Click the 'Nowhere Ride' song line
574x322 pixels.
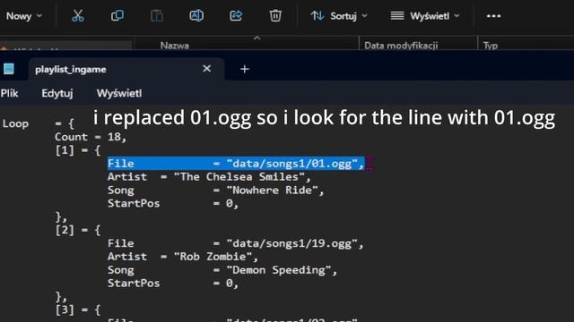[215, 191]
